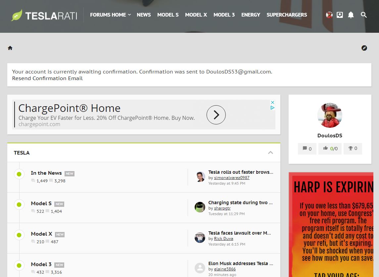Click the ChargePoint ad arrow circle
379x277 pixels.
point(216,115)
